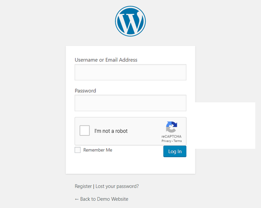Click the Password label text
Screen dimensions: 261x208
click(85, 90)
